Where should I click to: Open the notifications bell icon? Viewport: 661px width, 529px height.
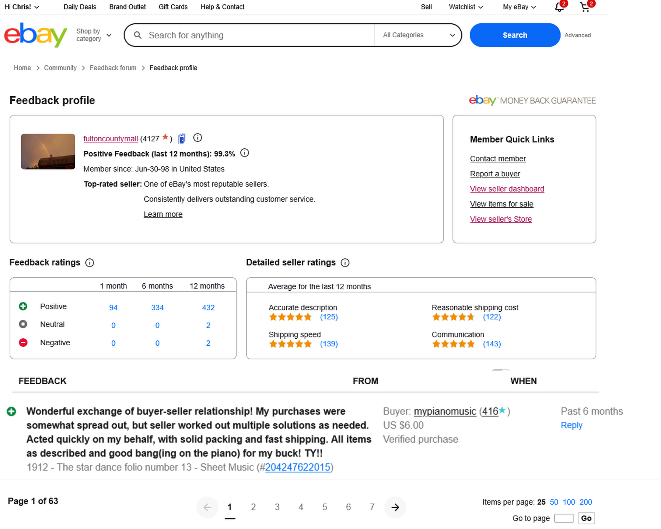click(560, 7)
